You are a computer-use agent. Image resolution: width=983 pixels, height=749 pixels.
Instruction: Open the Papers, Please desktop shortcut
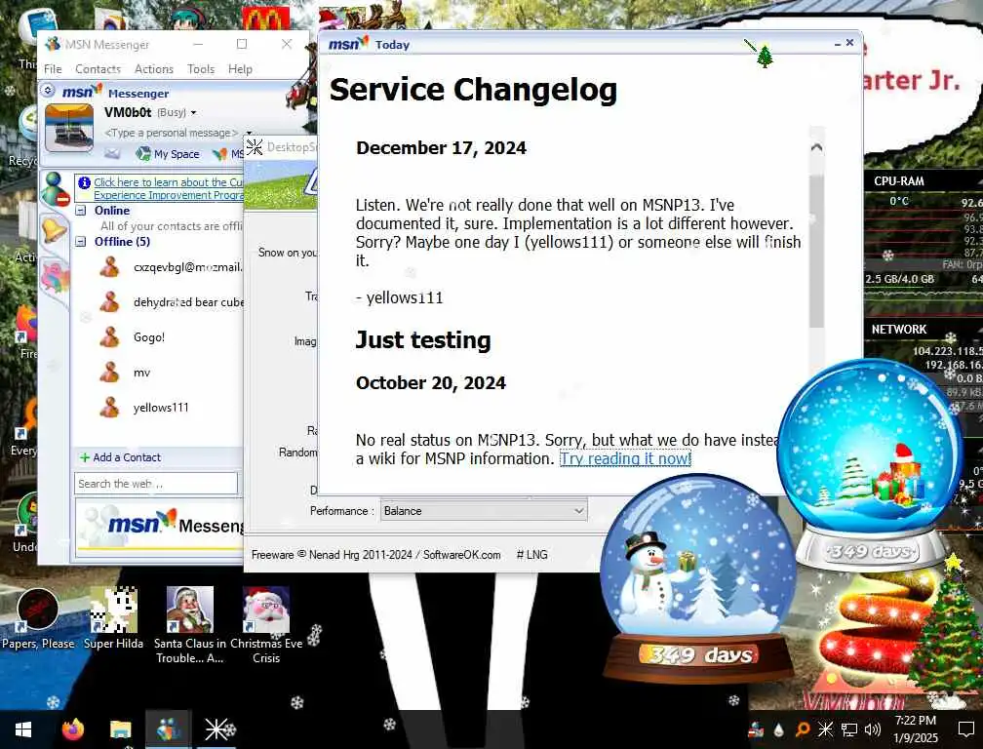(x=38, y=619)
